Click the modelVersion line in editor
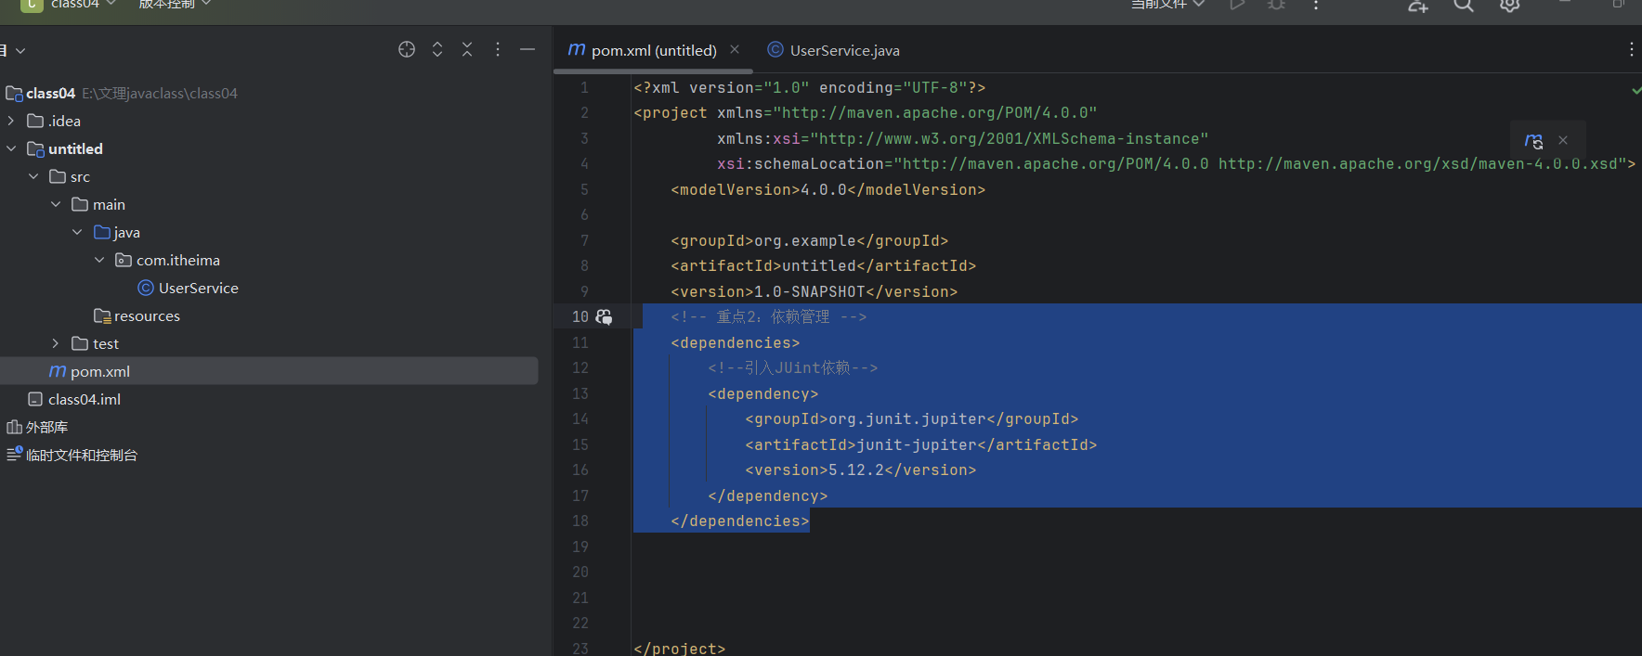Screen dimensions: 1642x656 [x=828, y=189]
